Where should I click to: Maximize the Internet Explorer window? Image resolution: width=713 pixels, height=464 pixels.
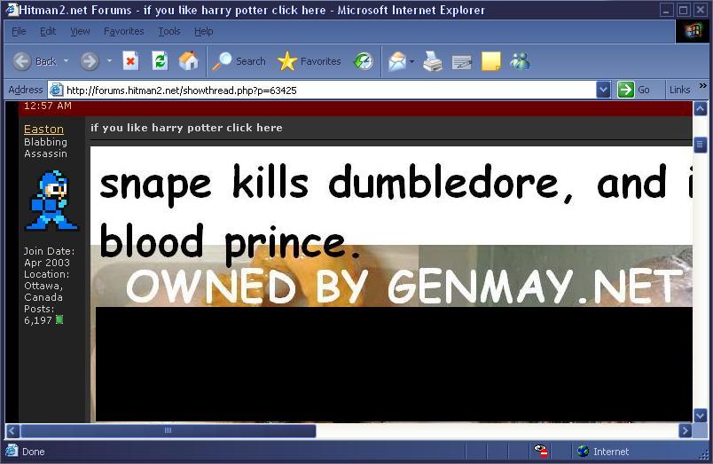tap(683, 10)
